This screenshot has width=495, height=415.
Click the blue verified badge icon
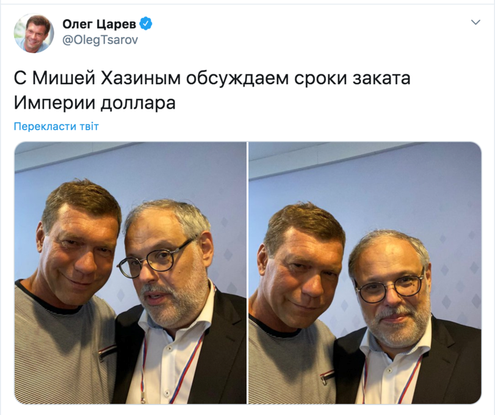pyautogui.click(x=146, y=24)
